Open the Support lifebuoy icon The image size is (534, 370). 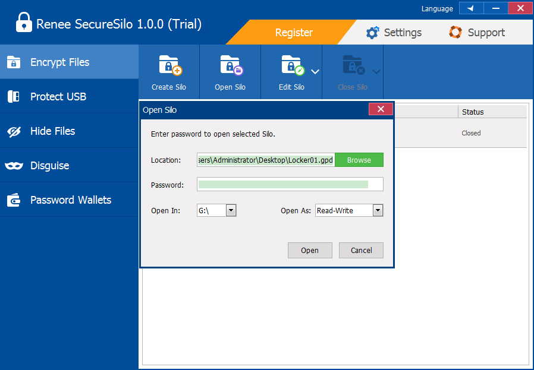pyautogui.click(x=456, y=33)
